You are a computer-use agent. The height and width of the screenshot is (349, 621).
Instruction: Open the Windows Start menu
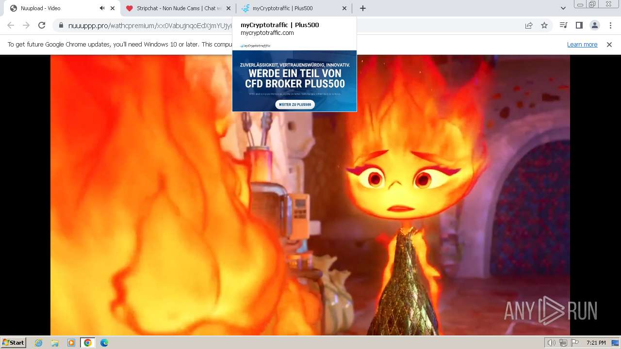13,343
